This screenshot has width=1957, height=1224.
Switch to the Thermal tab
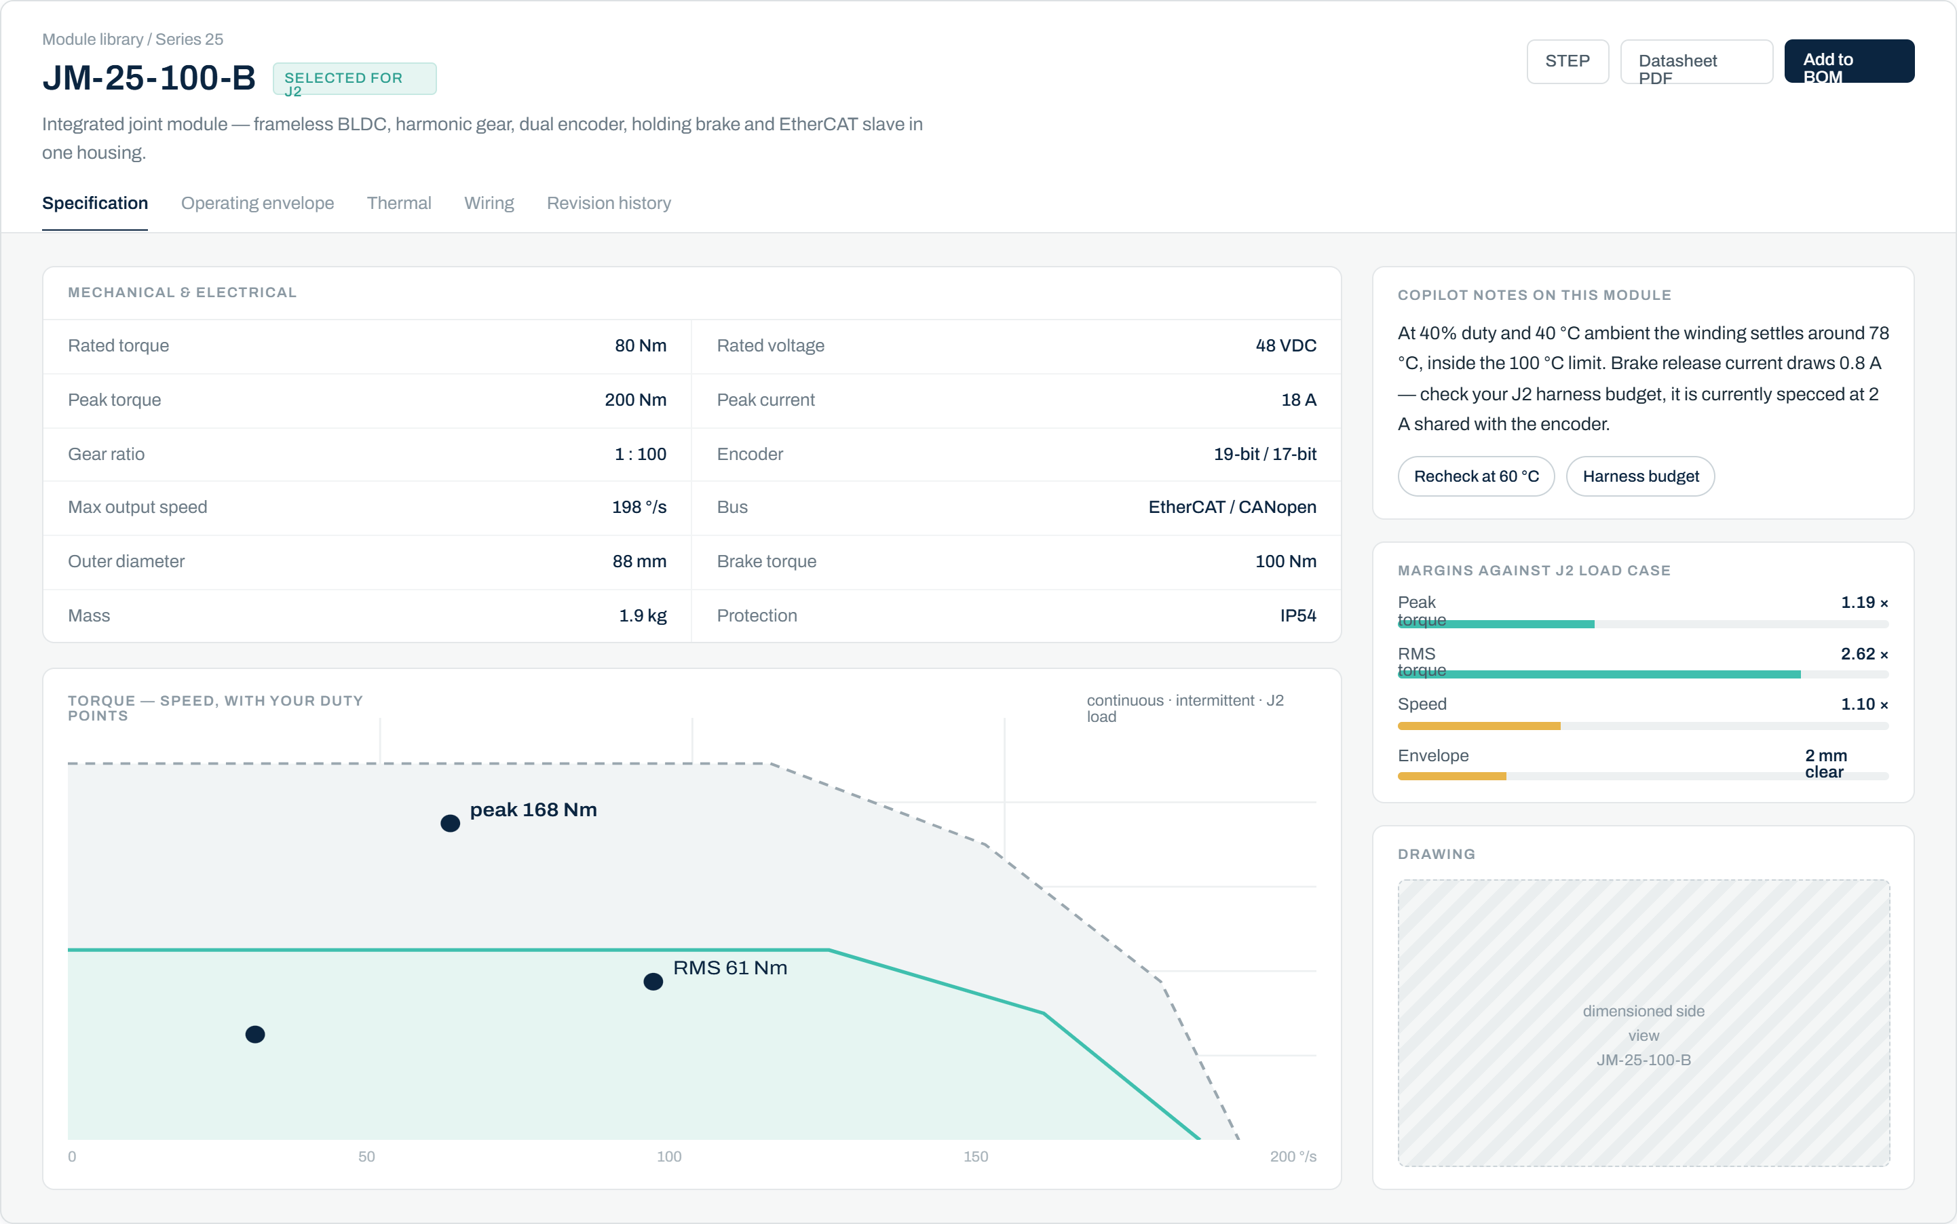(398, 203)
